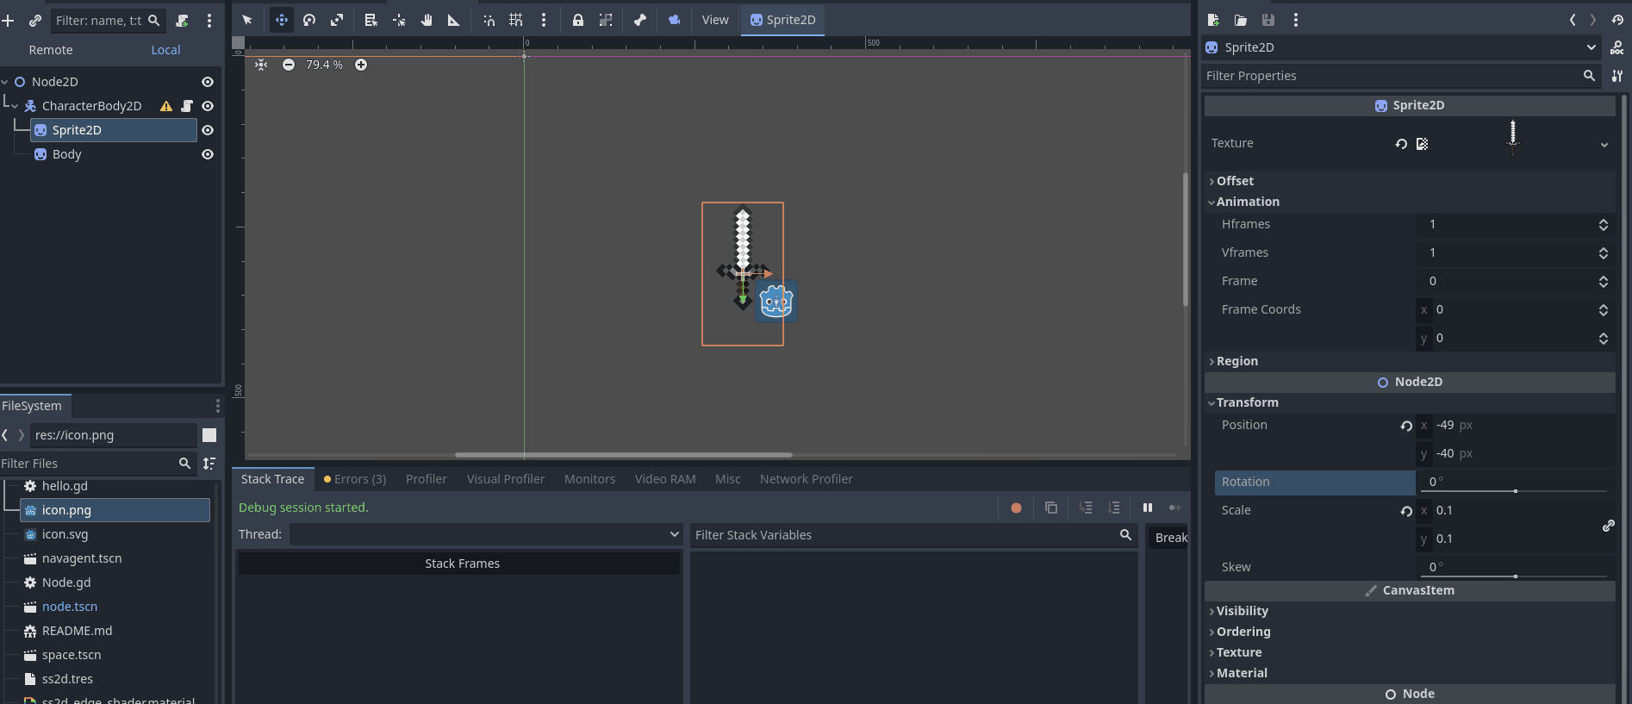The width and height of the screenshot is (1632, 704).
Task: Toggle grid snapping
Action: 516,20
